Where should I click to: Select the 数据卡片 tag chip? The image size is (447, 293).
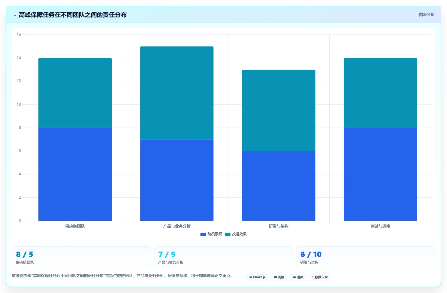click(x=320, y=277)
